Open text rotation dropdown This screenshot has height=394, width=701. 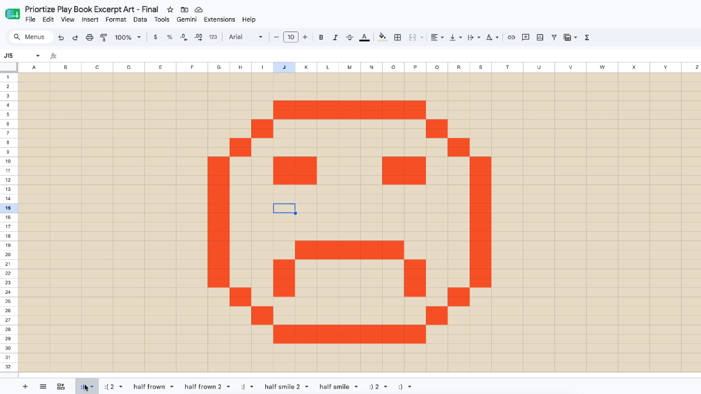point(492,37)
